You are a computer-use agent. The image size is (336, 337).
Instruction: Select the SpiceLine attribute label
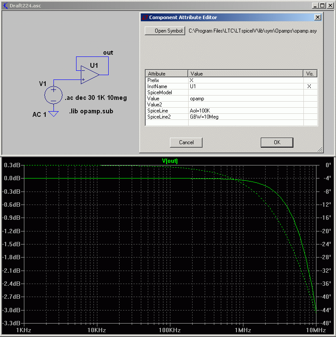[x=157, y=110]
